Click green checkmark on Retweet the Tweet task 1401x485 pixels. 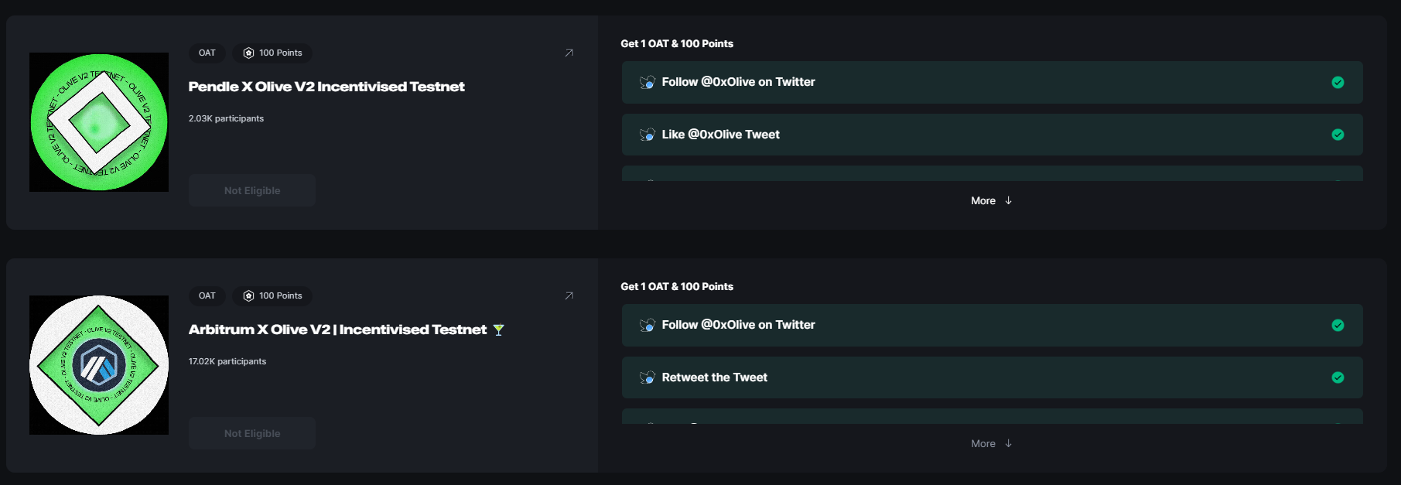[1338, 377]
